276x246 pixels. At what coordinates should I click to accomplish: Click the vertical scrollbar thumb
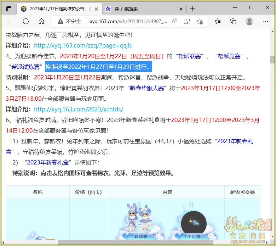(x=272, y=60)
